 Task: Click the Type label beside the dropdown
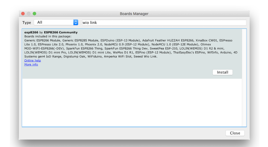pyautogui.click(x=27, y=22)
